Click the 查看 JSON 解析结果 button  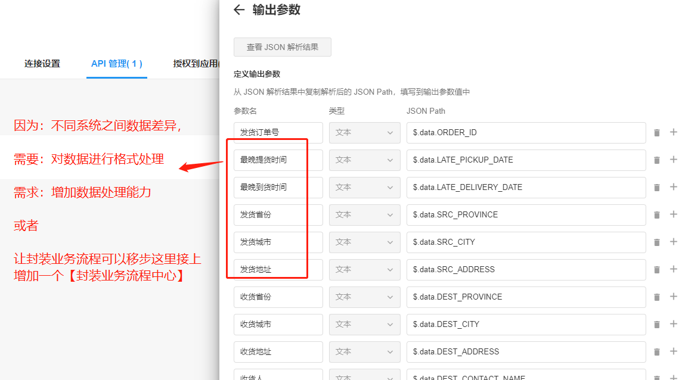click(x=283, y=47)
